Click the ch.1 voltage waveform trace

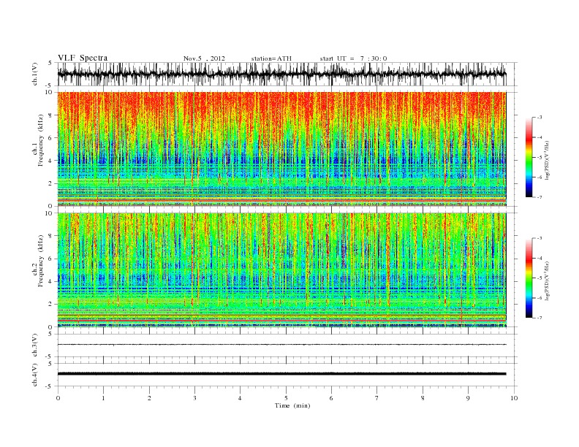[281, 74]
